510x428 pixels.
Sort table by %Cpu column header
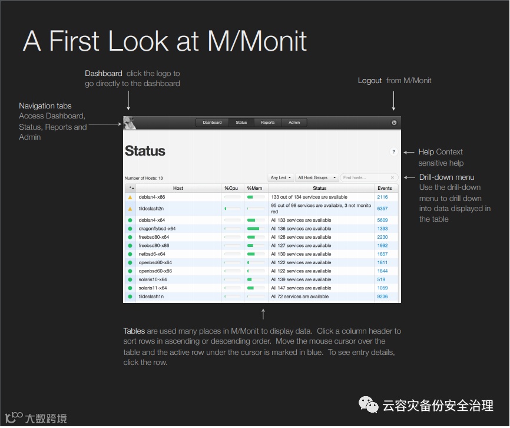232,188
